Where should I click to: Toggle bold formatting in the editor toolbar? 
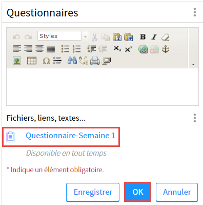click(x=143, y=37)
